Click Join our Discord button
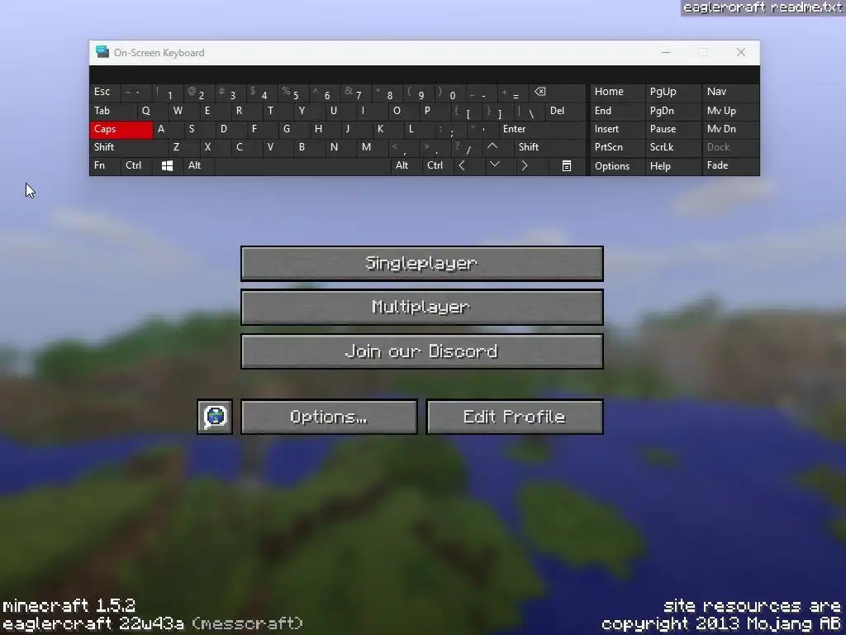Screen dimensions: 846x635 pyautogui.click(x=422, y=351)
